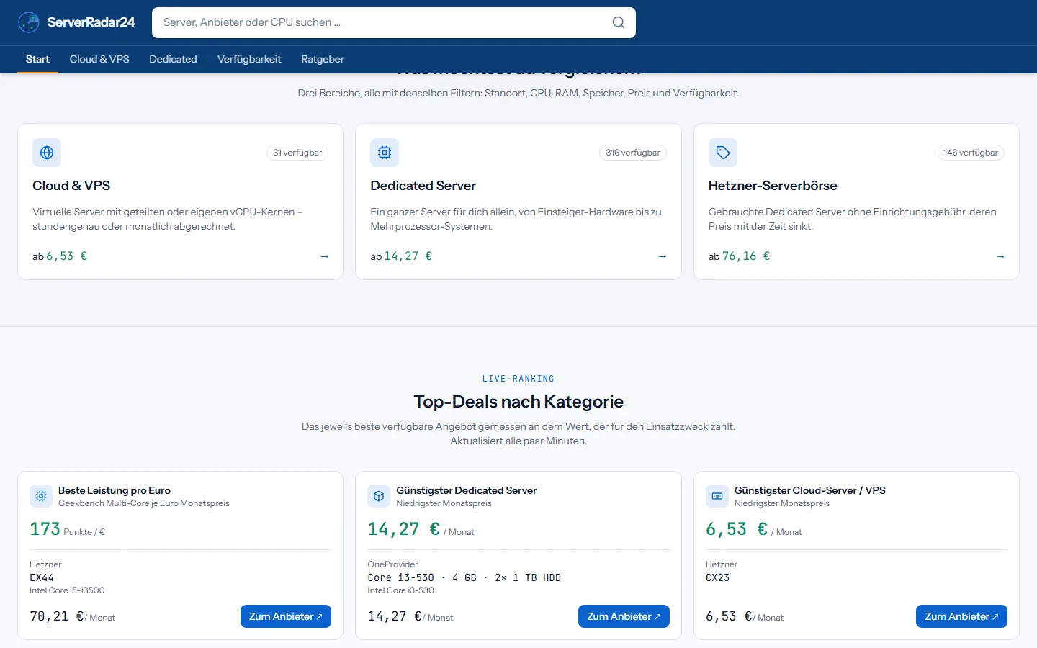The image size is (1037, 648).
Task: Go to the Verfügbarkeit tab
Action: (x=249, y=59)
